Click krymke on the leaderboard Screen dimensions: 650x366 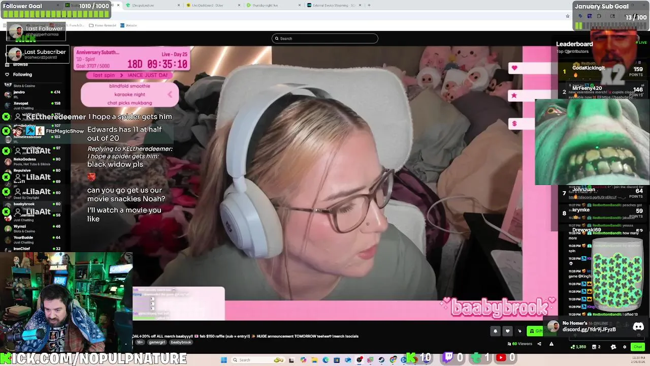coord(581,210)
